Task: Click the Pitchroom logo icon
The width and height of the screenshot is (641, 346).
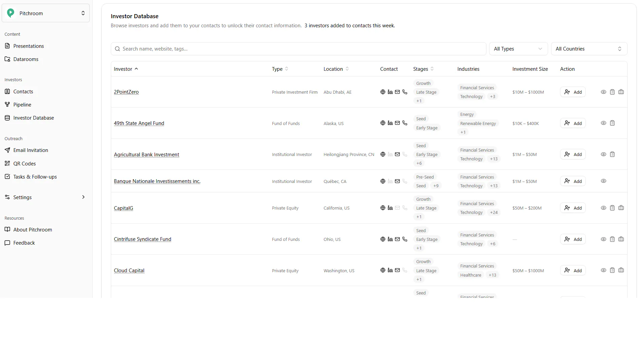Action: [11, 13]
